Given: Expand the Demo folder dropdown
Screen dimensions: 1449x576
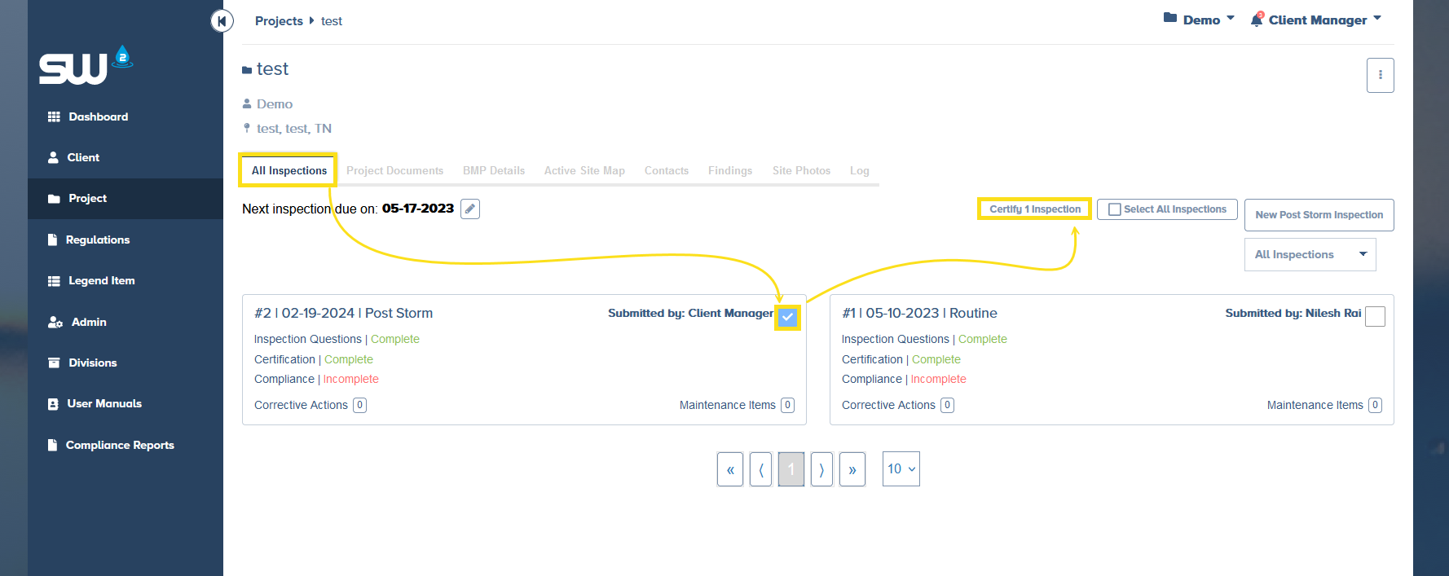Looking at the screenshot, I should tap(1199, 20).
